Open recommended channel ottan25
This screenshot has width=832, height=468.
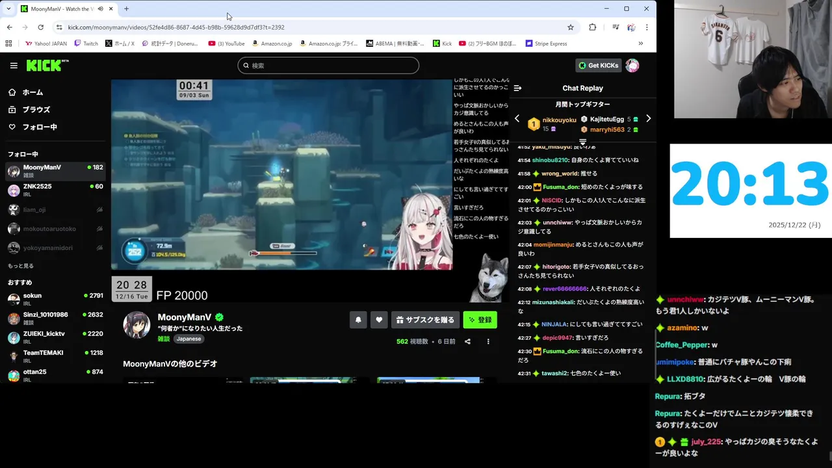point(55,375)
